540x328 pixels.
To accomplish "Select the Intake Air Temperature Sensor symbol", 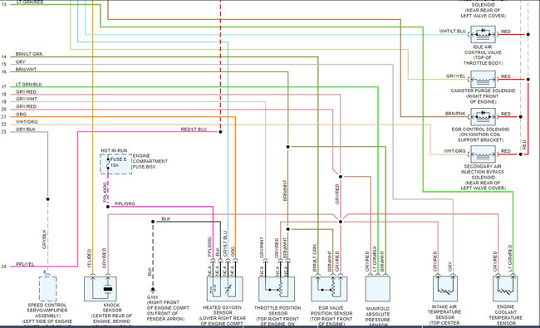I will [x=445, y=289].
